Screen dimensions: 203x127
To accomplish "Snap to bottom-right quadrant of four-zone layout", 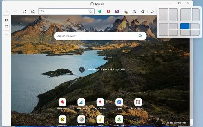I will (195, 33).
